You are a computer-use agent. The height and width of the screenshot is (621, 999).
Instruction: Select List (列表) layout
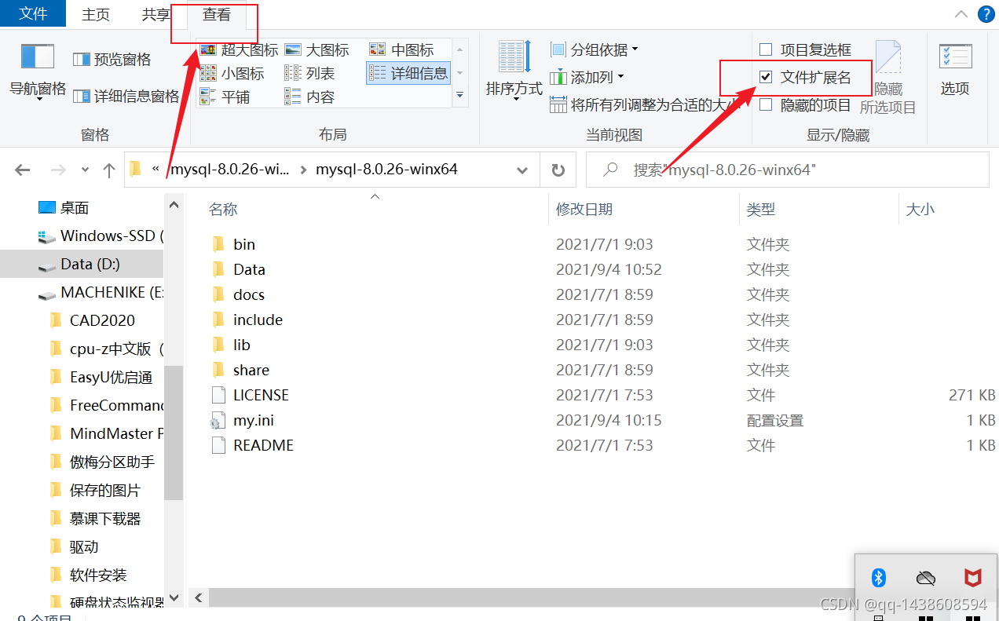[309, 73]
